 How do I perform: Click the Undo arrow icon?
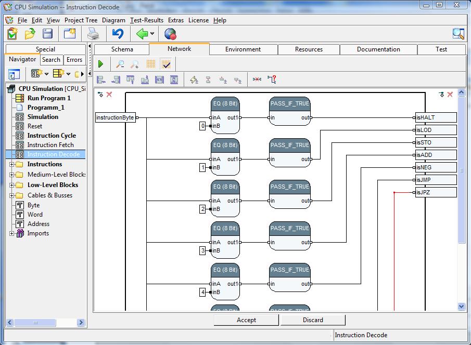118,34
